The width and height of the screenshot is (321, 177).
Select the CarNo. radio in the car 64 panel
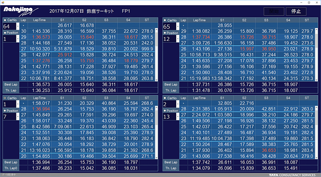pos(5,20)
